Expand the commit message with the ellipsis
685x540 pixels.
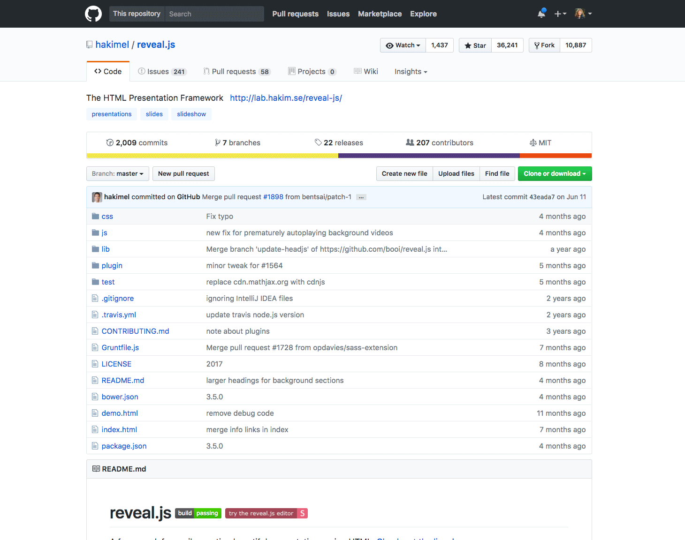point(361,197)
